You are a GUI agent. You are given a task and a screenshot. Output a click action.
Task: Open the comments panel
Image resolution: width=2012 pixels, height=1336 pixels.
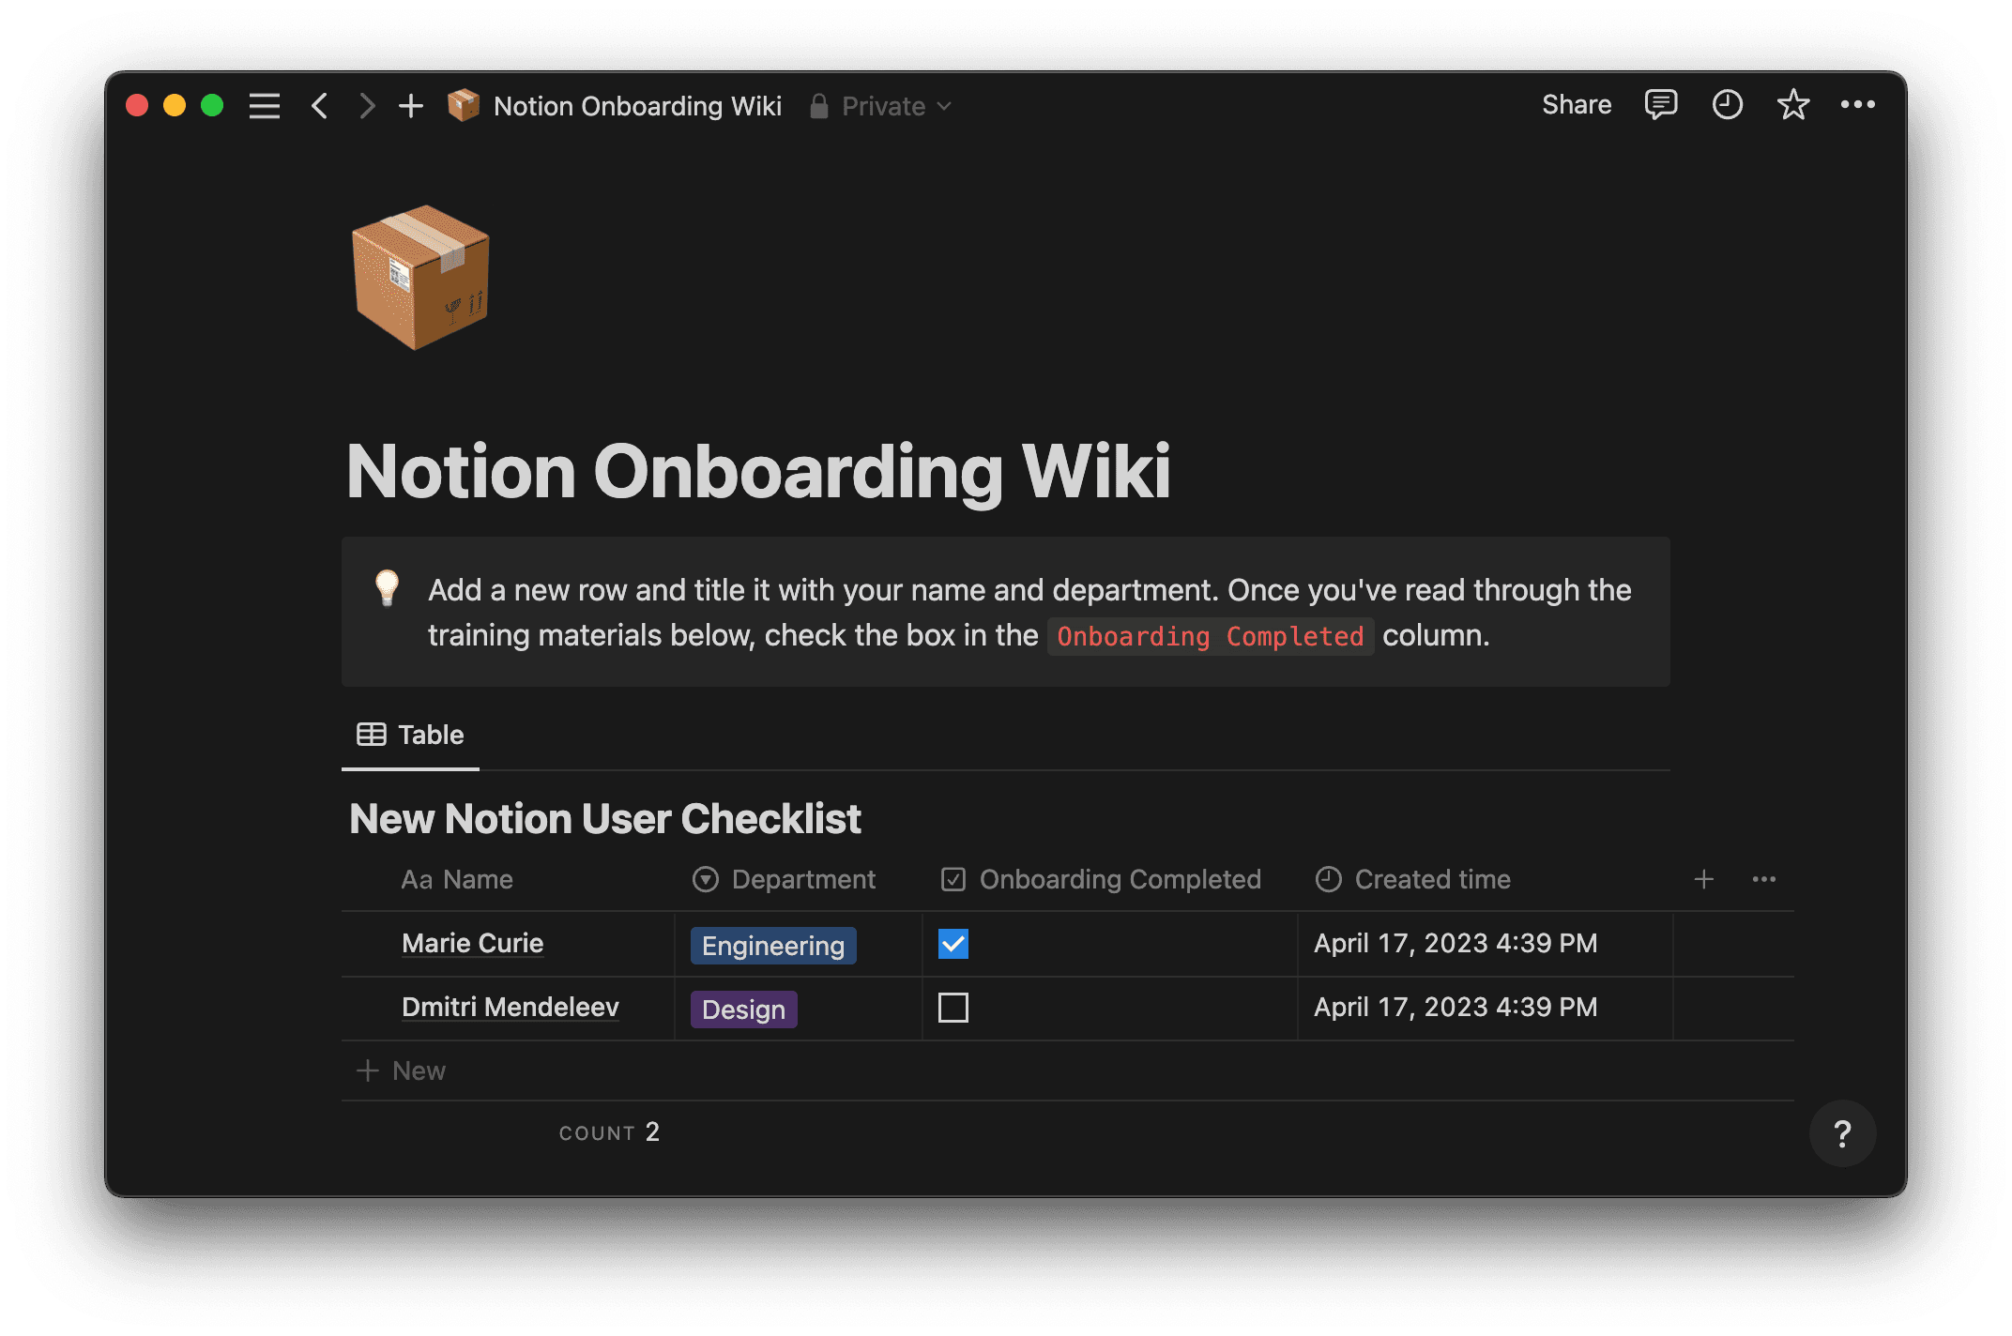pos(1660,104)
